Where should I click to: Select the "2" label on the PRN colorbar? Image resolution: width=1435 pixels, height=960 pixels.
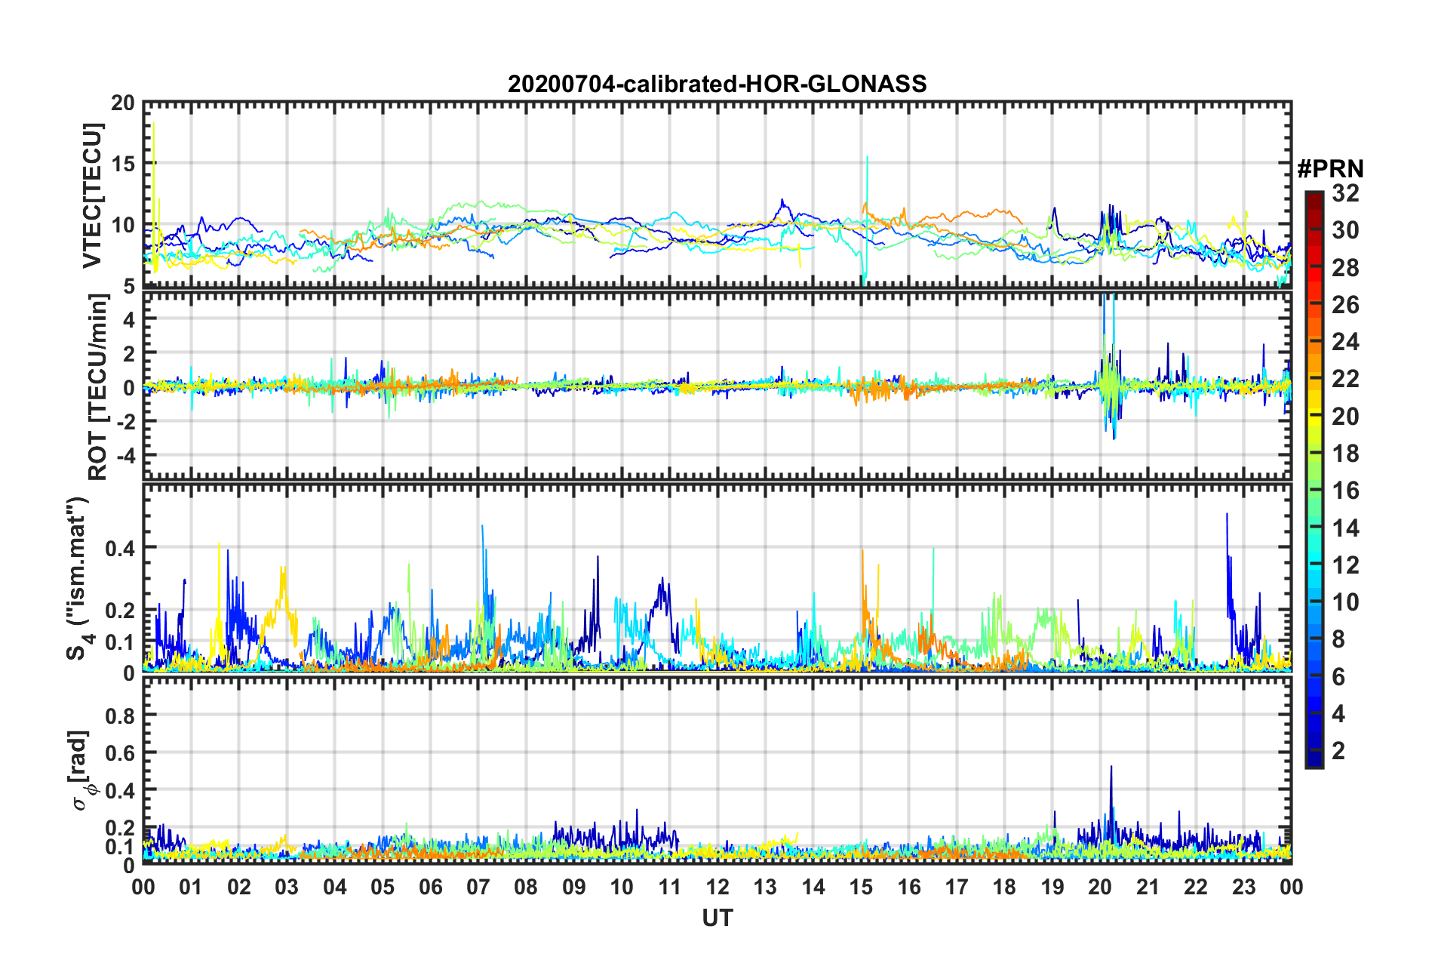[x=1338, y=751]
